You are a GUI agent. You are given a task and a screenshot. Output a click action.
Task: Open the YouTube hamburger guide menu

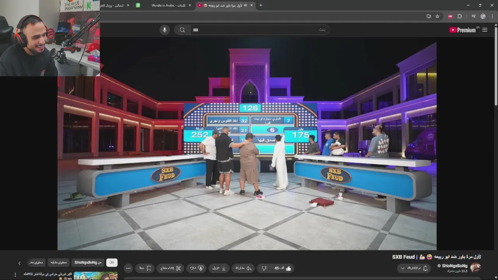click(x=485, y=30)
